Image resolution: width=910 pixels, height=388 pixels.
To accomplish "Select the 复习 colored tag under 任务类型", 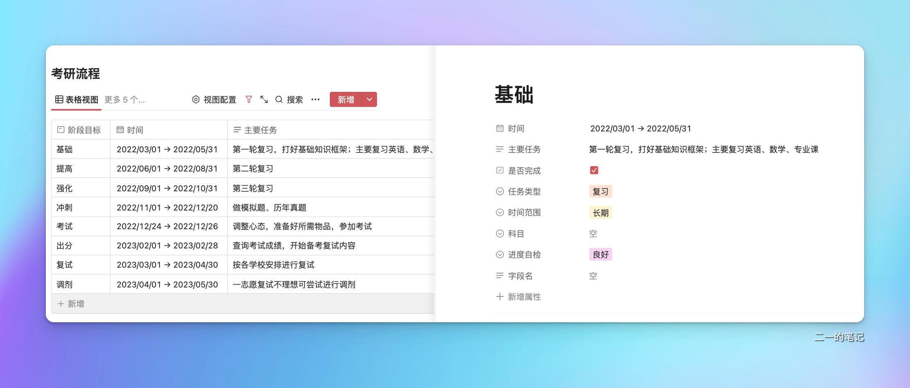I will coord(600,191).
